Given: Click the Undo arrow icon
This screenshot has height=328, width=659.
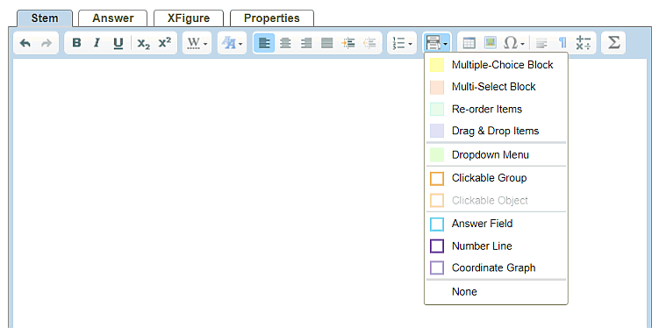Looking at the screenshot, I should [25, 43].
